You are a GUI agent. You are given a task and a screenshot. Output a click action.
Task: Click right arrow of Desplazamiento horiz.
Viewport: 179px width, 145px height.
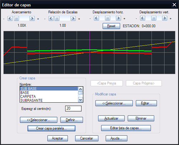coord(118,18)
